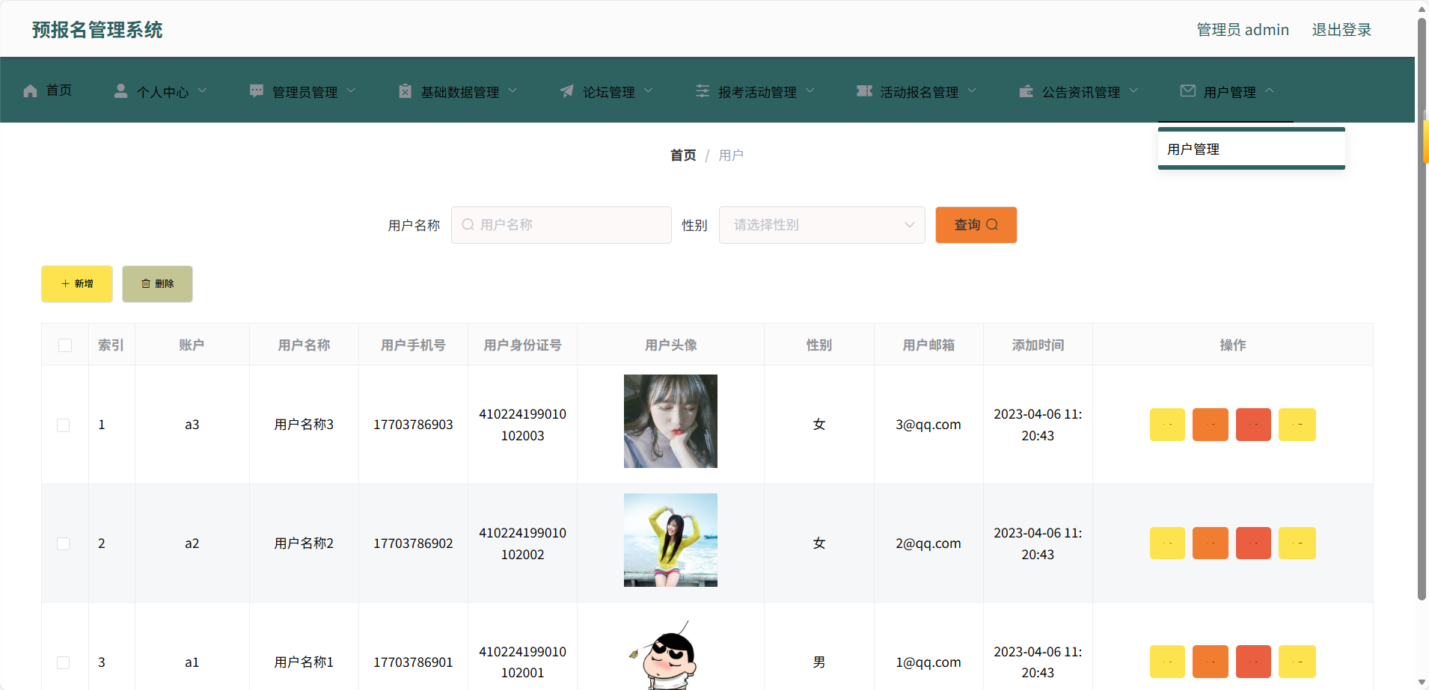This screenshot has width=1429, height=690.
Task: Click email cell 1@qq.com
Action: pyautogui.click(x=928, y=662)
